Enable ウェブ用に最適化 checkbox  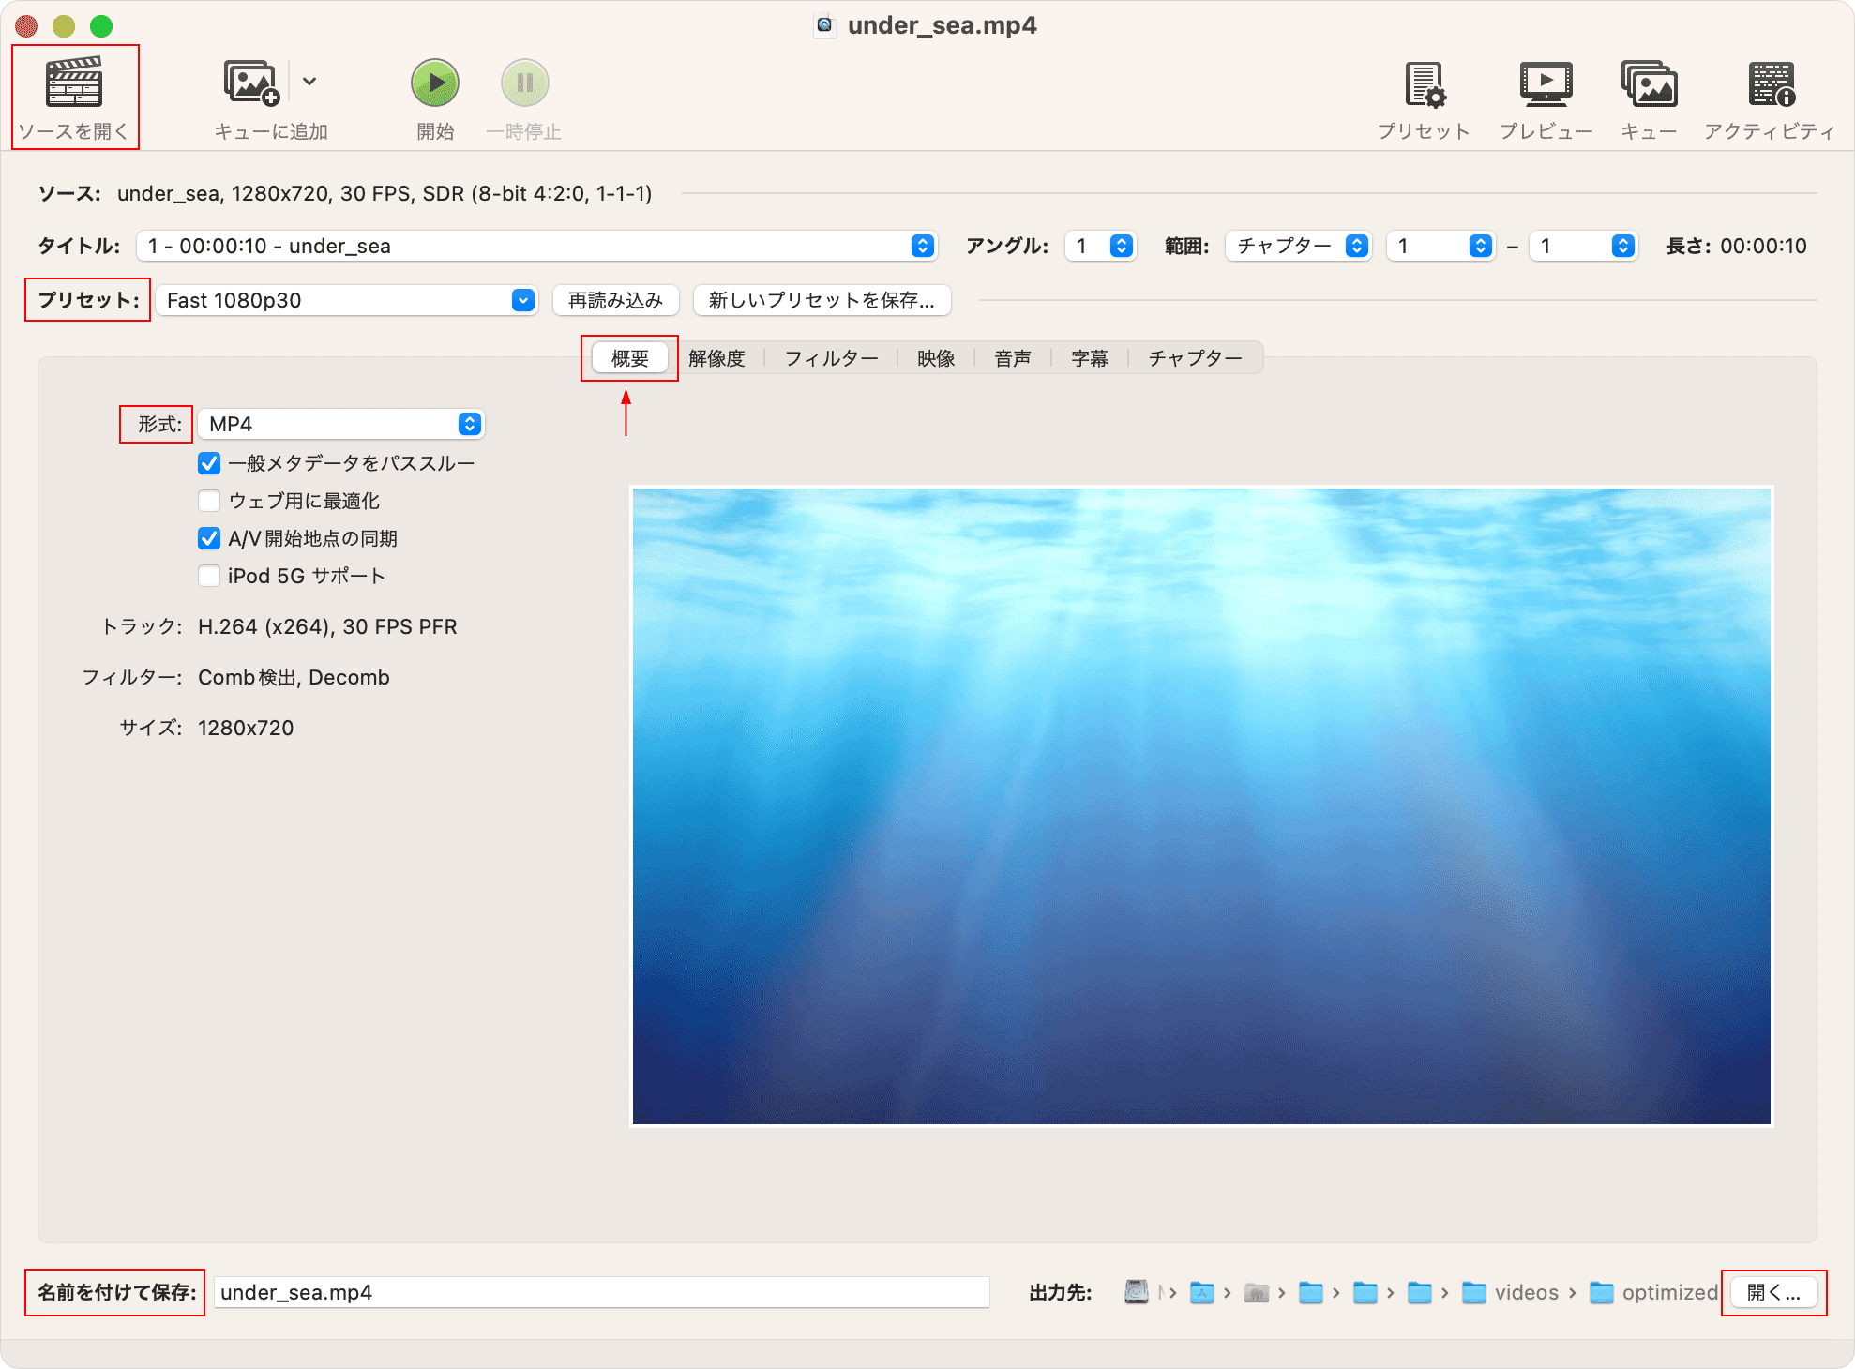point(209,501)
